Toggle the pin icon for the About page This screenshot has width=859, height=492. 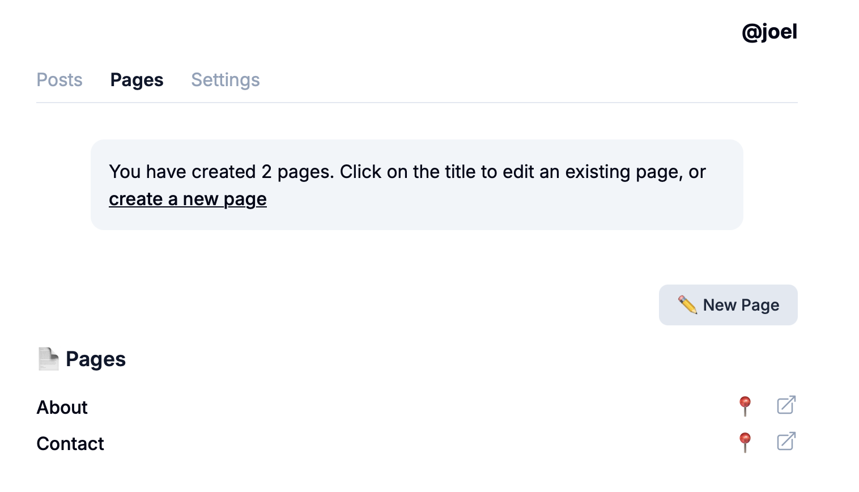point(745,406)
